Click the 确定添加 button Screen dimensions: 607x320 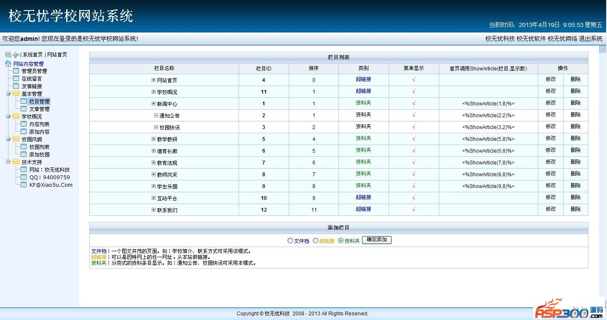point(377,240)
